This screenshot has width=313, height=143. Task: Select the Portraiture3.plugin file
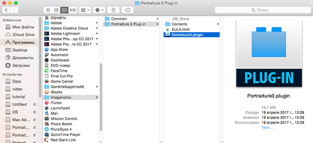point(192,35)
